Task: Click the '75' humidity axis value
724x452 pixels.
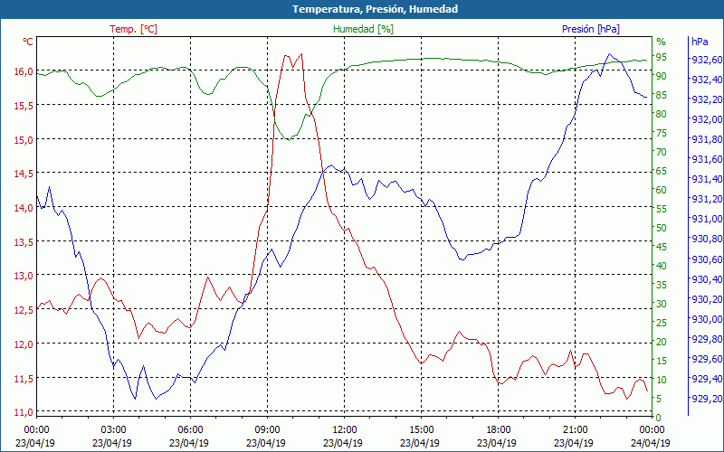Action: point(662,133)
